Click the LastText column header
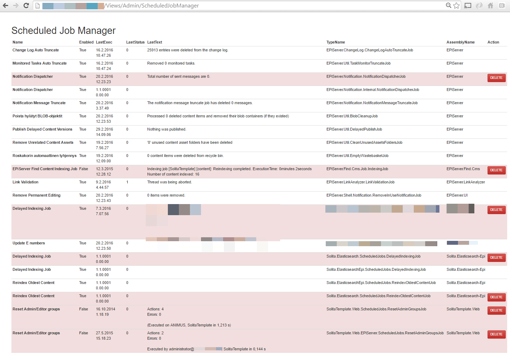 click(x=155, y=42)
